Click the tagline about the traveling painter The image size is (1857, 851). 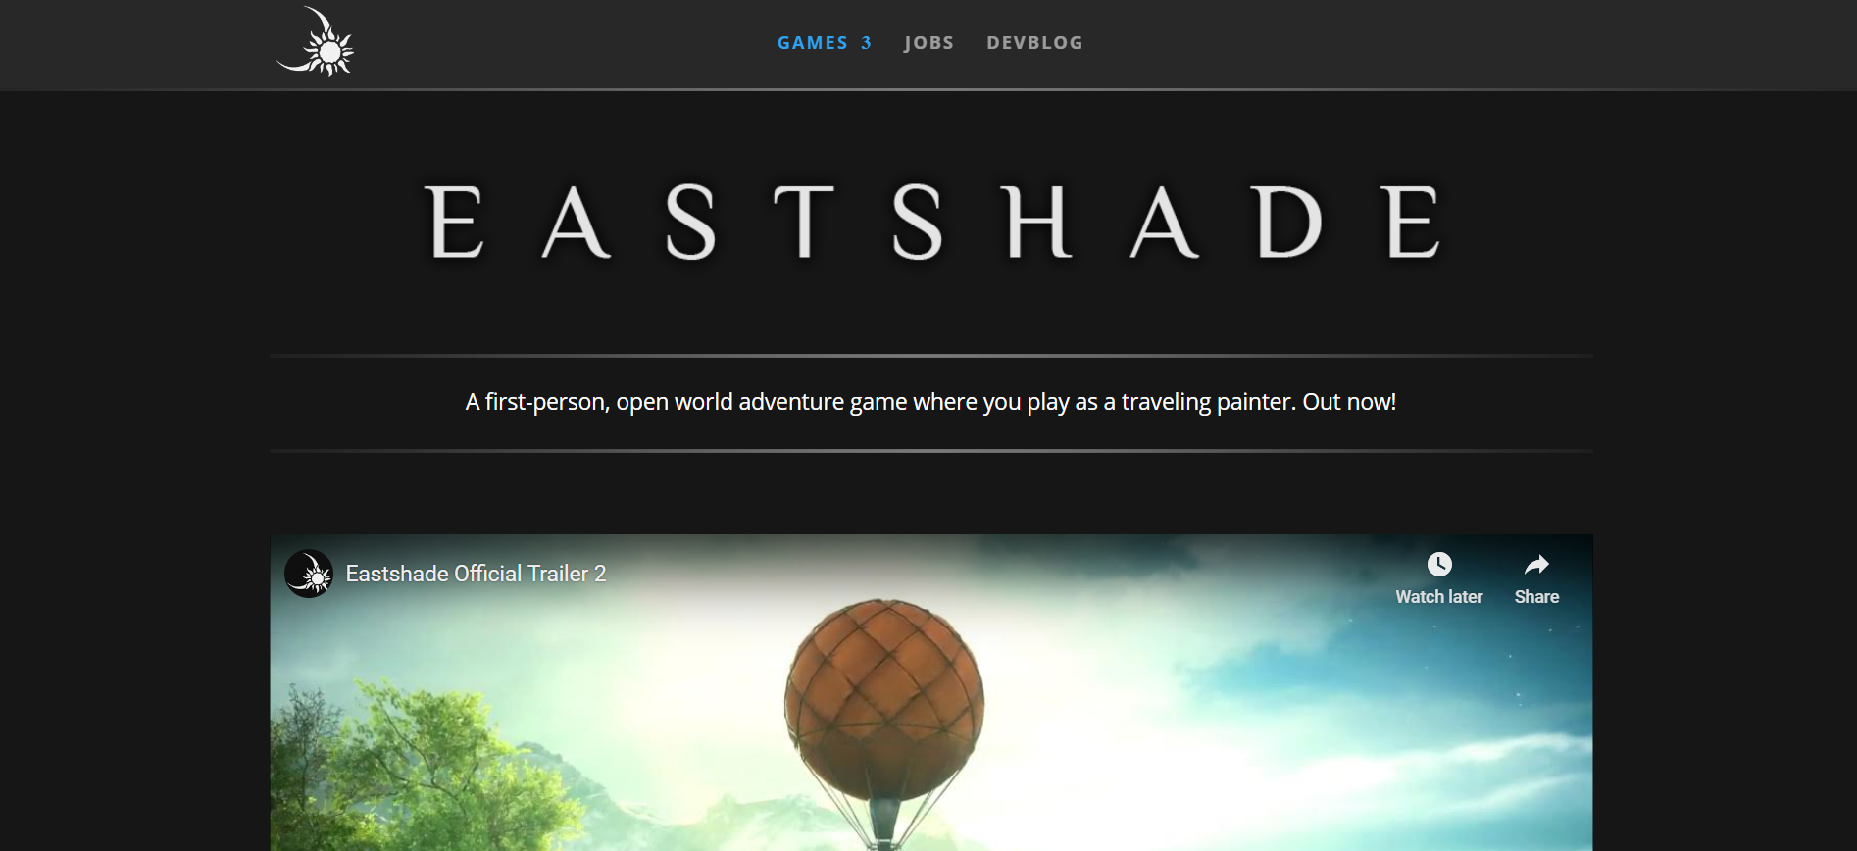click(x=930, y=402)
